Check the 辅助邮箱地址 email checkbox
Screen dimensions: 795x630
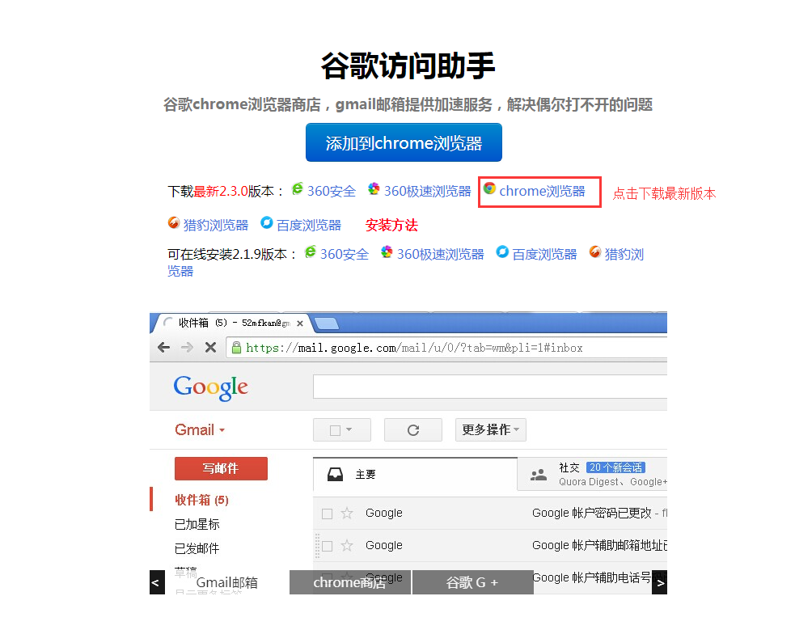(x=327, y=546)
